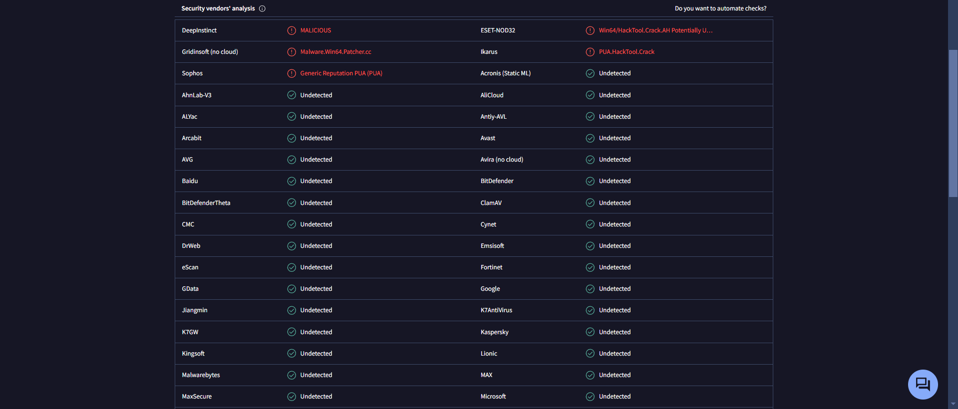Click the BitDefender vendor name
This screenshot has height=409, width=958.
[497, 181]
